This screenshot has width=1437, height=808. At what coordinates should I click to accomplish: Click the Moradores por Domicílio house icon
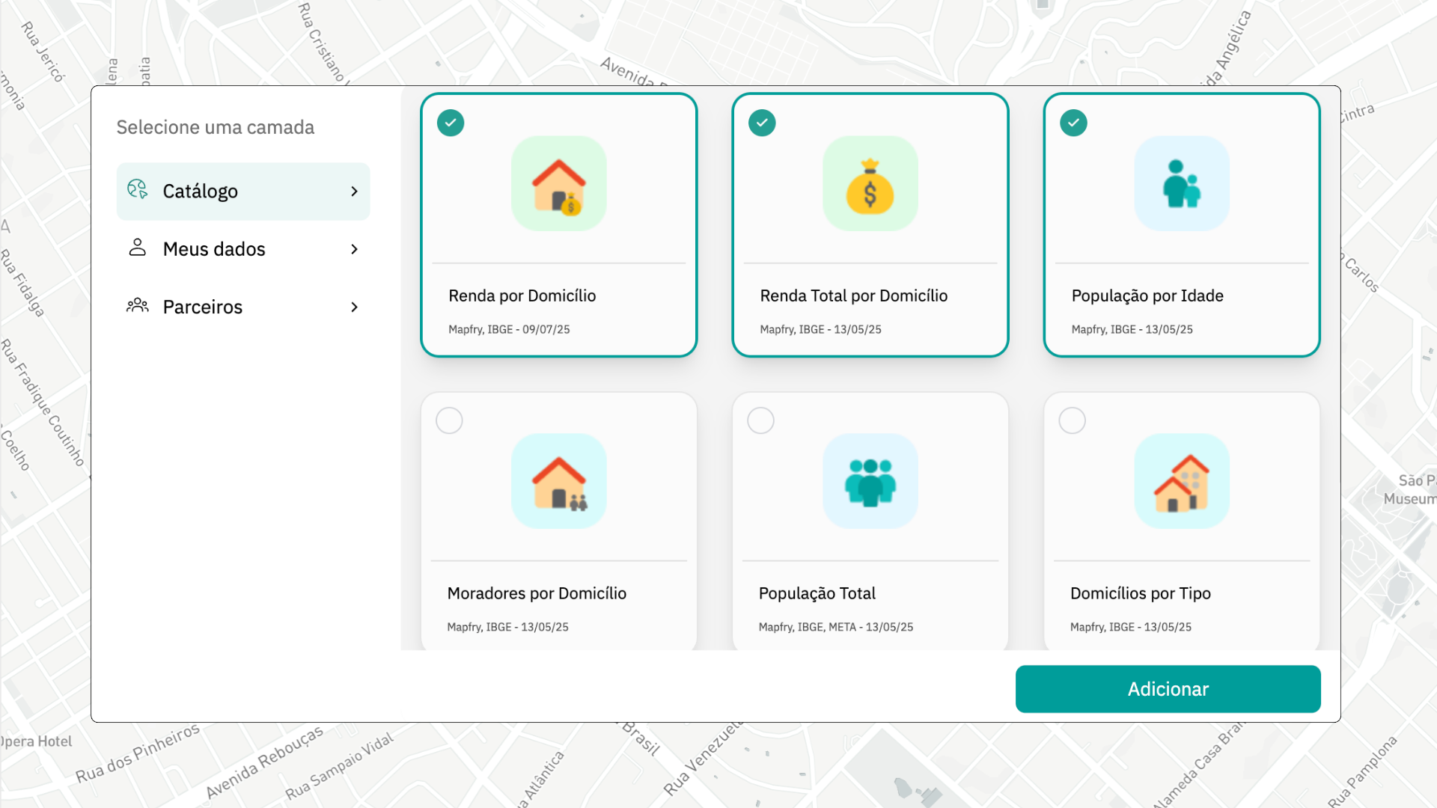pos(558,481)
